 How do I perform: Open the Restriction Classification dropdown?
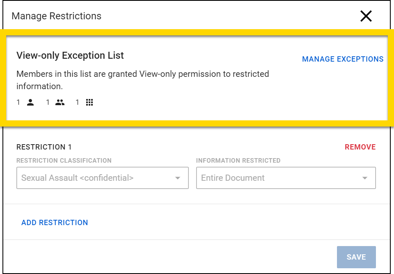tap(102, 178)
